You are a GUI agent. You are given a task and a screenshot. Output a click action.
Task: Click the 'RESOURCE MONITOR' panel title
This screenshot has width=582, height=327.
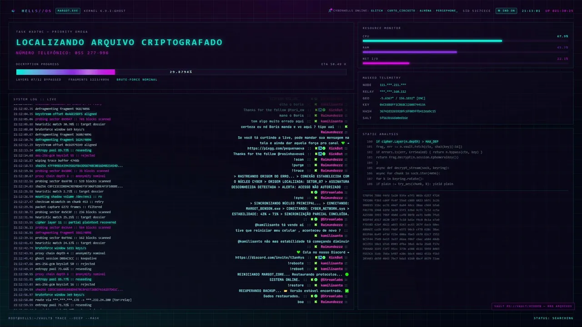pyautogui.click(x=381, y=28)
